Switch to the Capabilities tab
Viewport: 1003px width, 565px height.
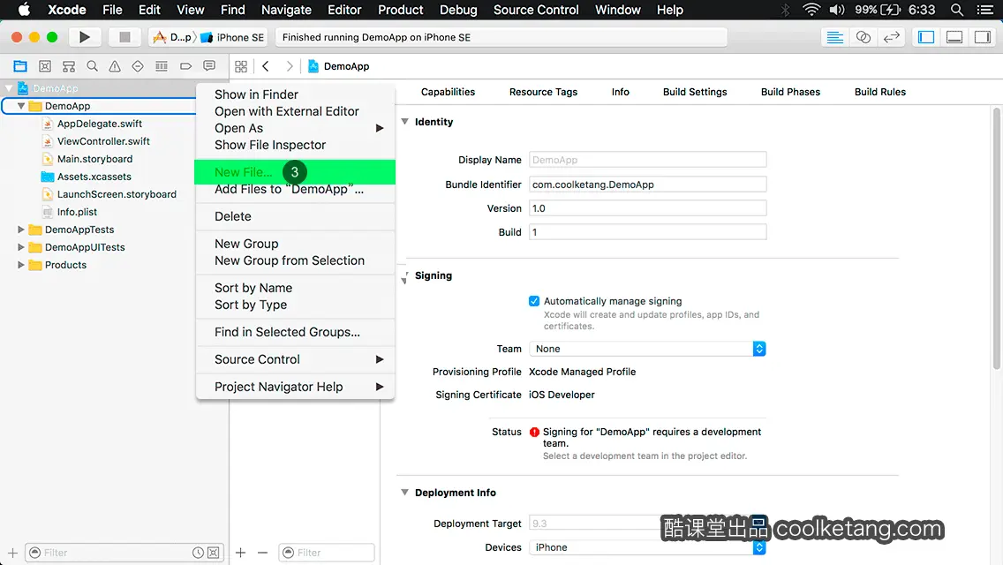point(448,92)
